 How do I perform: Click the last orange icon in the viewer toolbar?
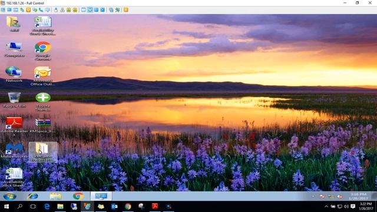tap(126, 10)
